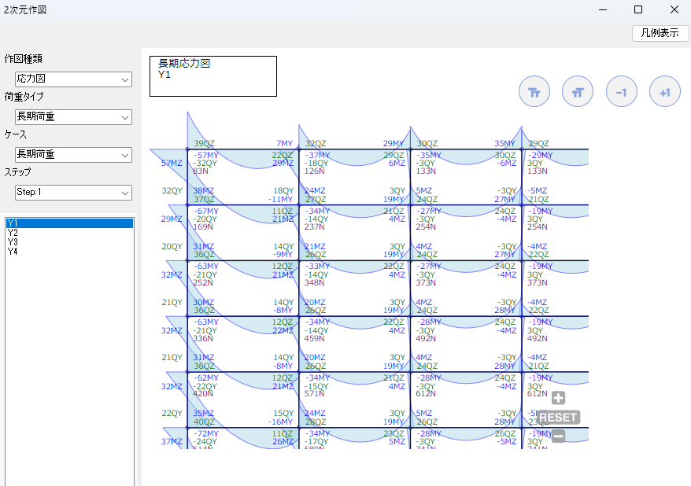Click the 126N axial force value
This screenshot has width=691, height=486.
[x=315, y=171]
